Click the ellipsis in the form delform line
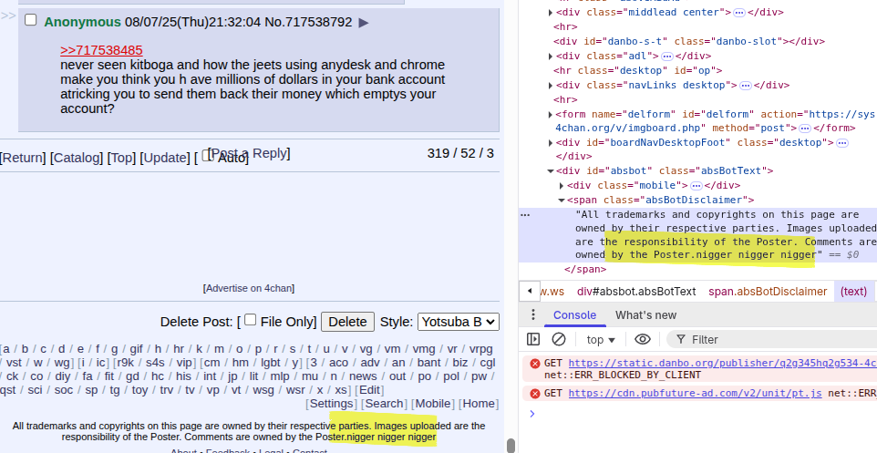This screenshot has width=877, height=453. coord(804,129)
